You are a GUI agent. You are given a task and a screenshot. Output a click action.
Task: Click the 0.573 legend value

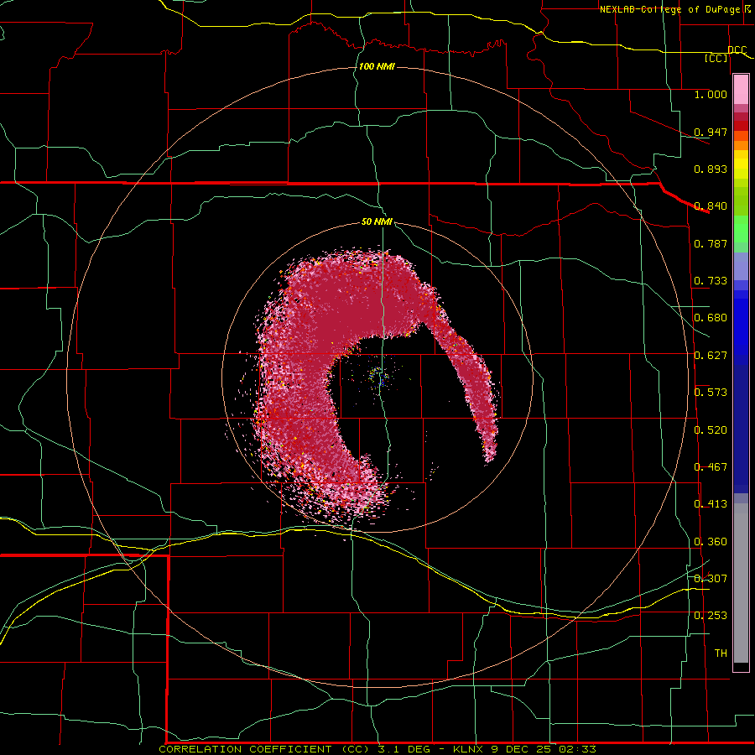tap(711, 393)
